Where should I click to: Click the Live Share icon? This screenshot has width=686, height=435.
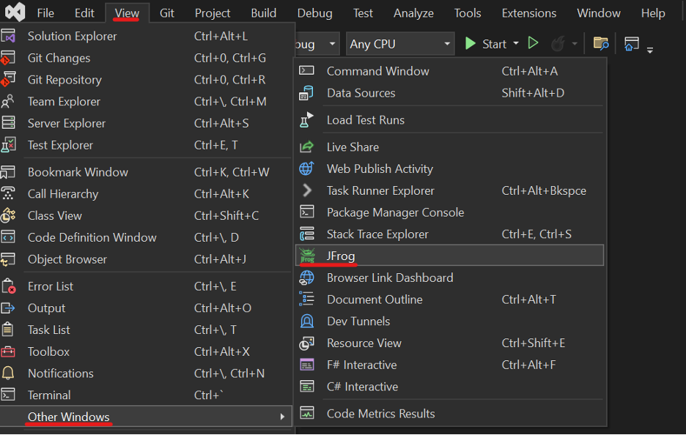307,147
